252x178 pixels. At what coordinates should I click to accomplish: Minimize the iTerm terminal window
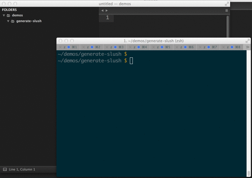(x=66, y=41)
